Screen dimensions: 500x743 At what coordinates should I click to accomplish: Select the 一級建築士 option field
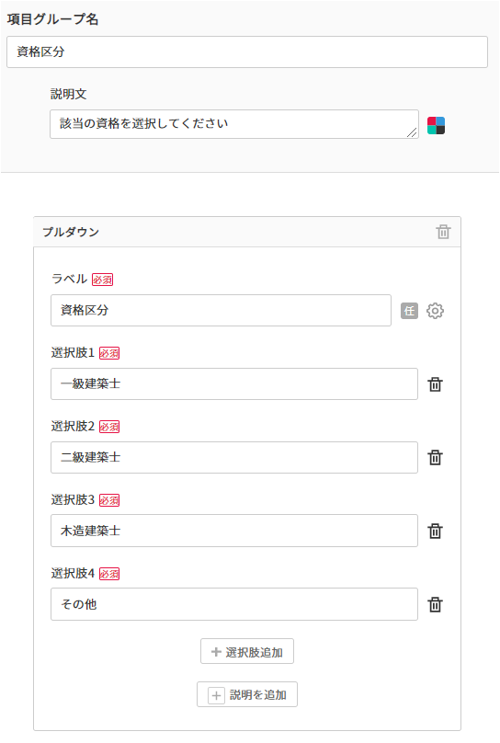pos(234,383)
